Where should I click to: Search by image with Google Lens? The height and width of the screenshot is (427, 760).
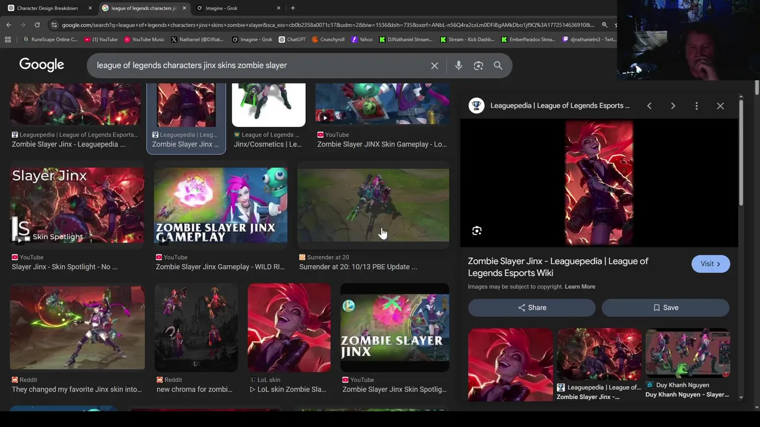(479, 66)
